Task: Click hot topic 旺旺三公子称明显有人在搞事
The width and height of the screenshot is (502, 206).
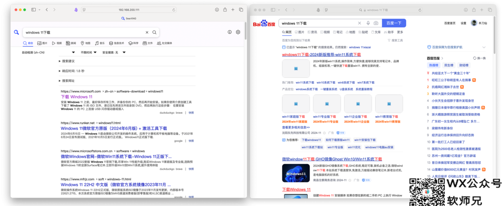Action: 451,80
